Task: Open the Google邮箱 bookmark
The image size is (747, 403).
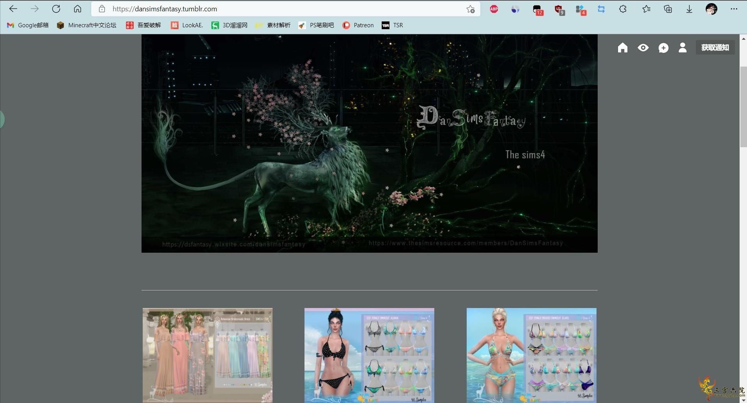Action: tap(28, 25)
